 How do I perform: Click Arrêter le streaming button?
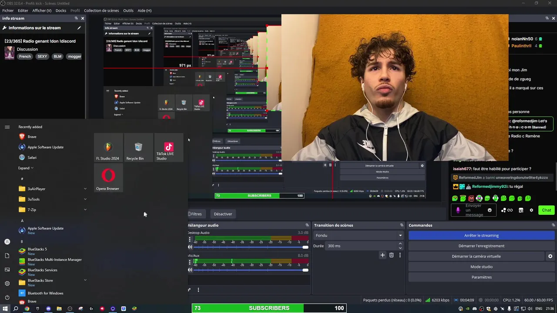pos(481,236)
